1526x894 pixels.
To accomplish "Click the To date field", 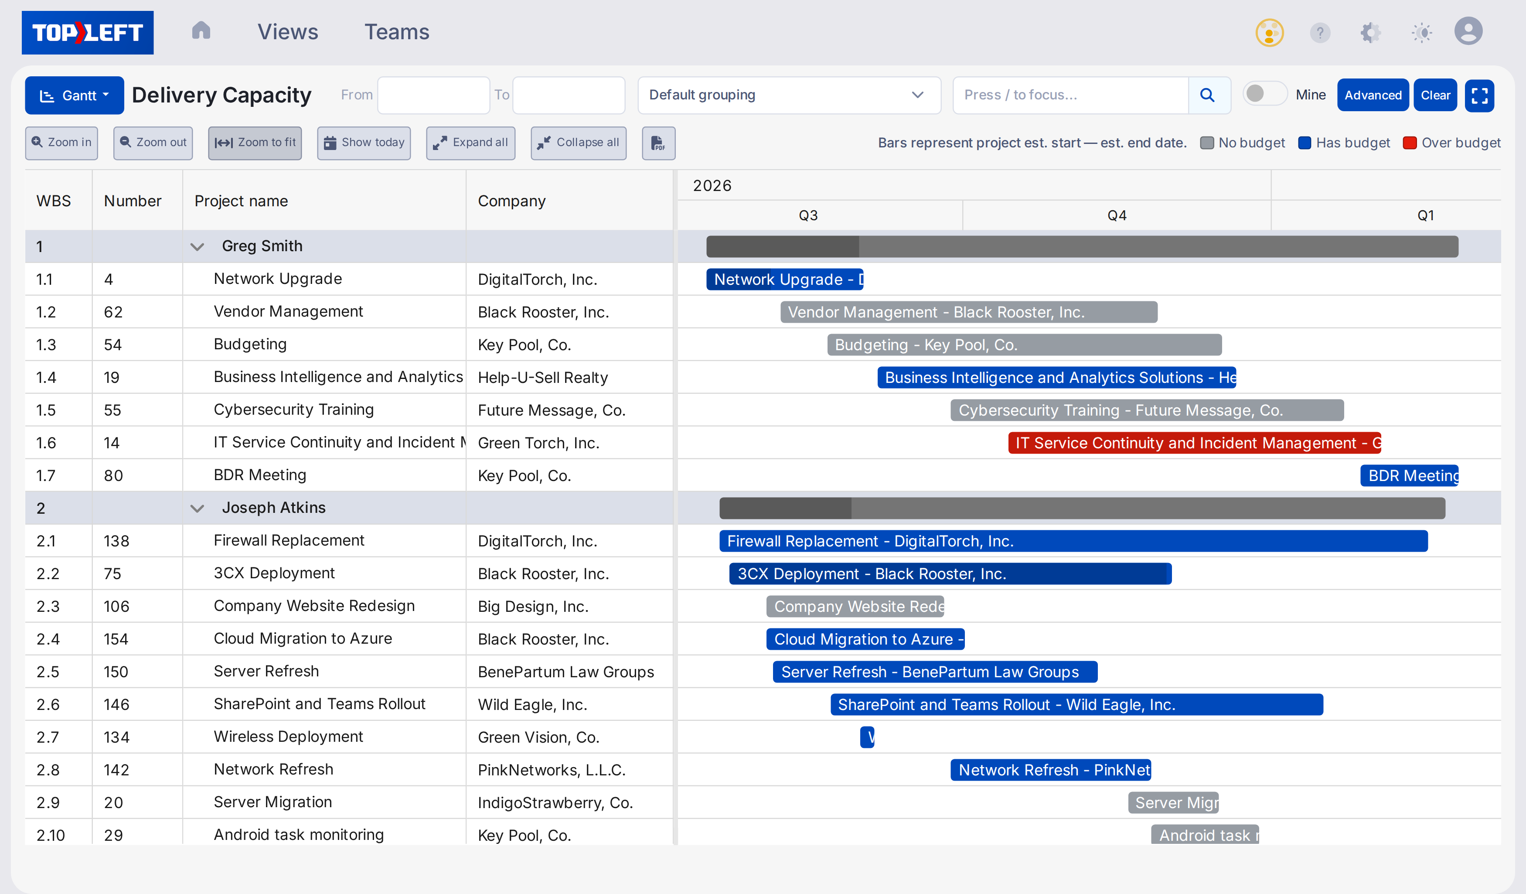I will tap(569, 95).
